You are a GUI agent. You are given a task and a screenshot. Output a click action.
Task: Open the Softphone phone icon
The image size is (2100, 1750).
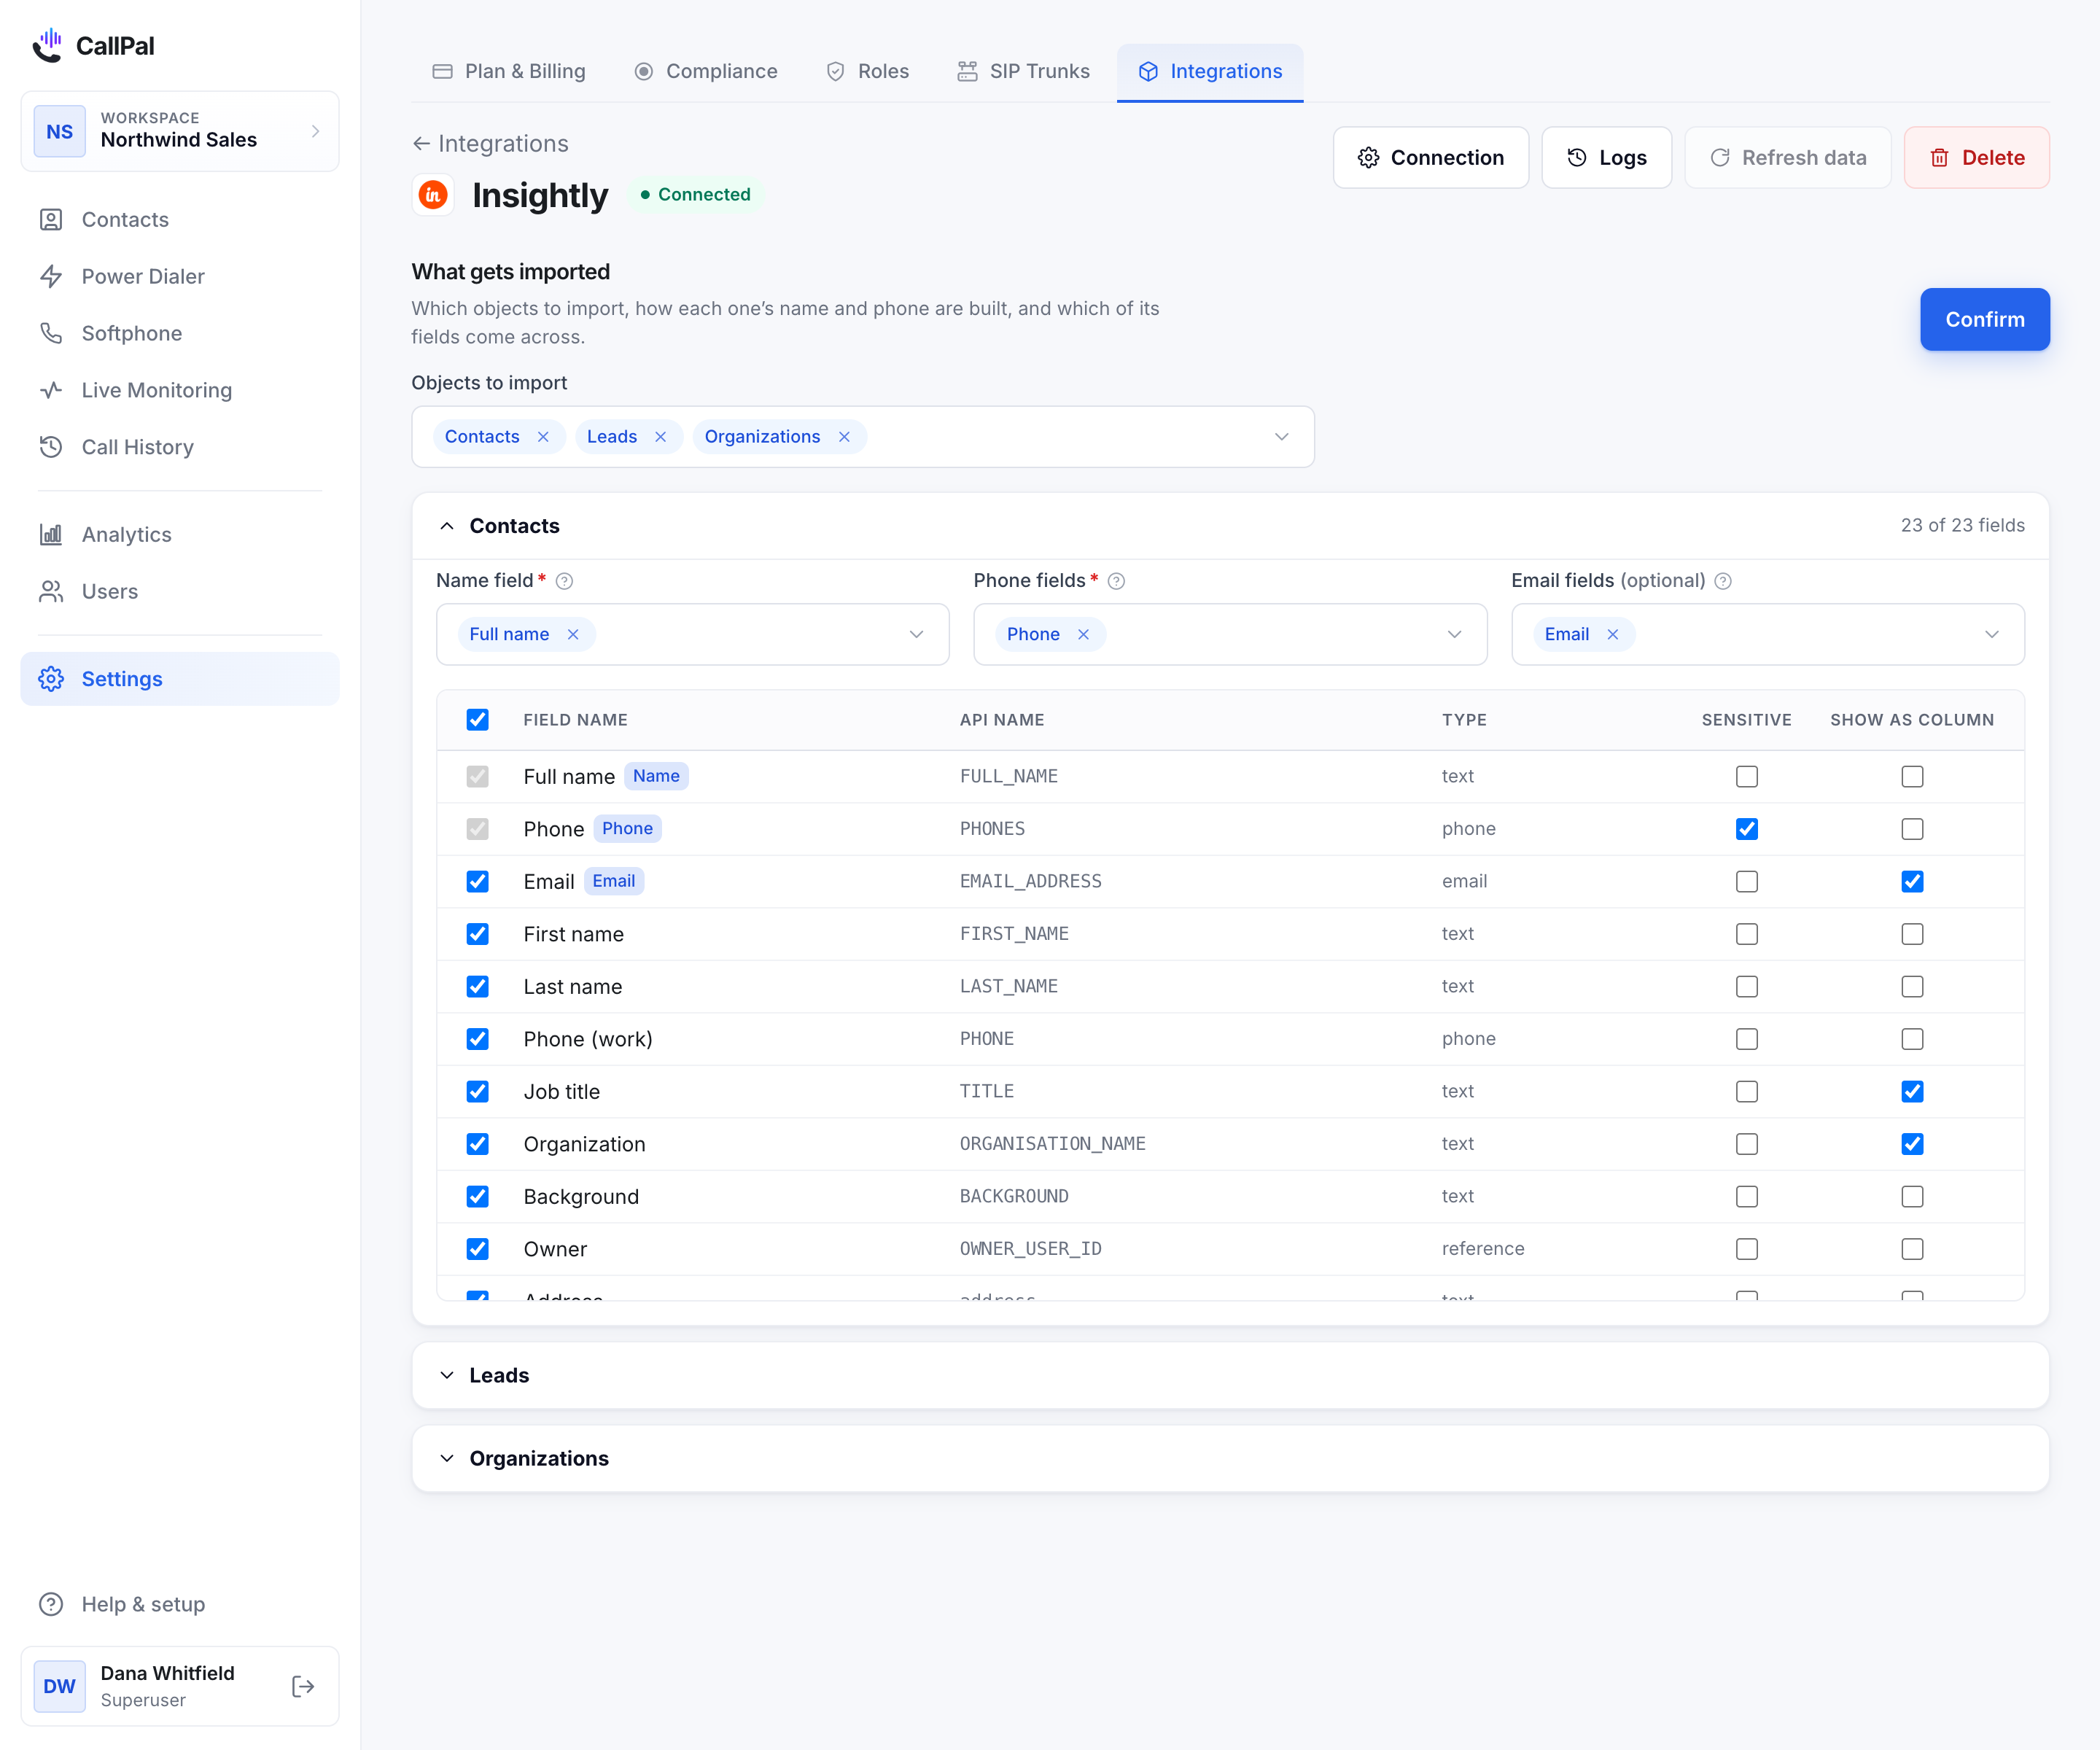pos(51,333)
